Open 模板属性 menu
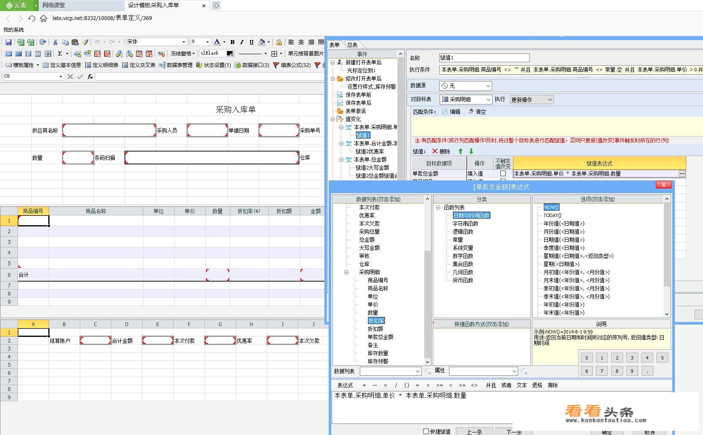 (22, 65)
